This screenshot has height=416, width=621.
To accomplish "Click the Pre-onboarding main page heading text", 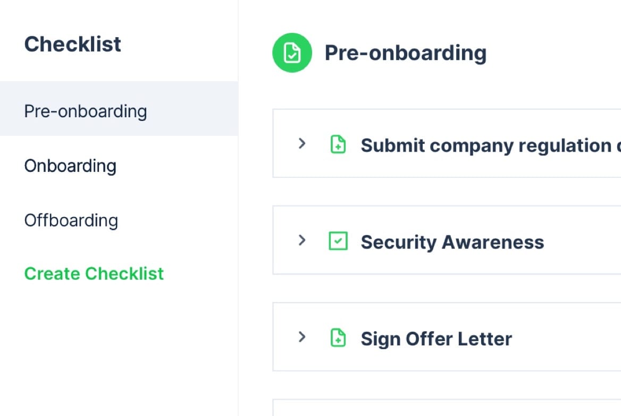I will coord(405,53).
